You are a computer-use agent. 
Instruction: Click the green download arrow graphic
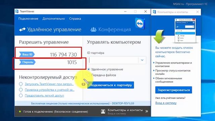159,37
